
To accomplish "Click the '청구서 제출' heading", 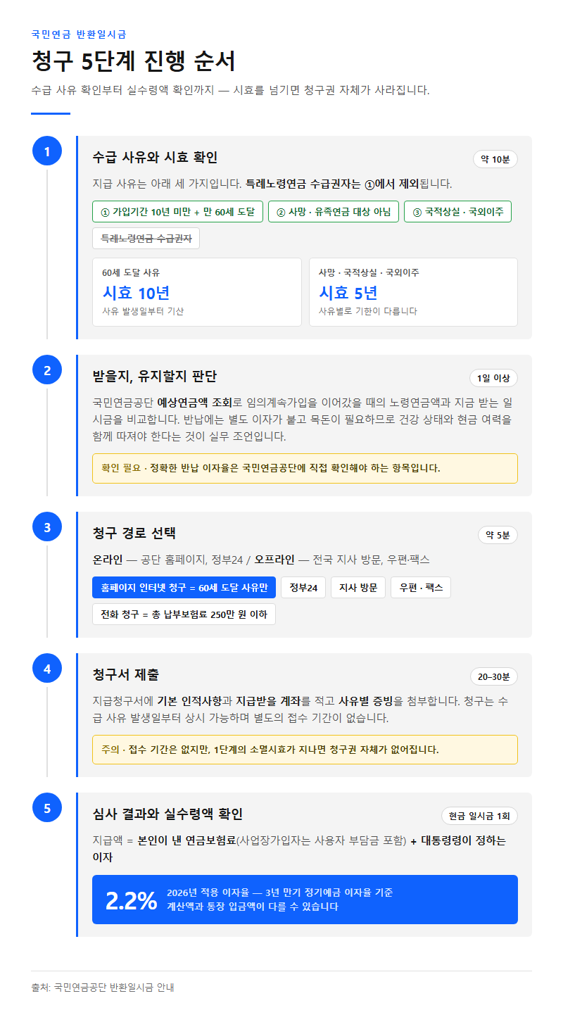I will click(x=125, y=675).
